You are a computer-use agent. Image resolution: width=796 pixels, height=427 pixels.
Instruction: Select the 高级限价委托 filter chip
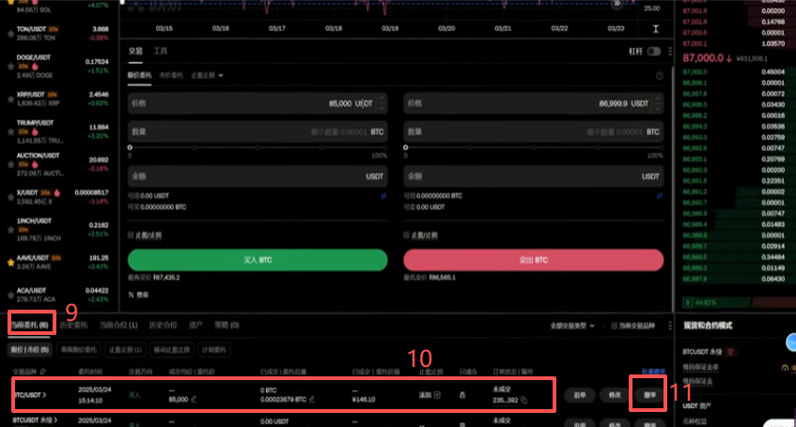78,350
